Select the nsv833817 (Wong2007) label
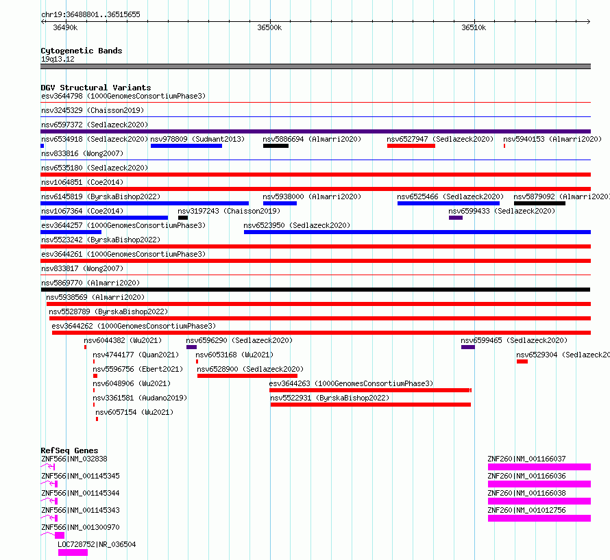 point(82,268)
